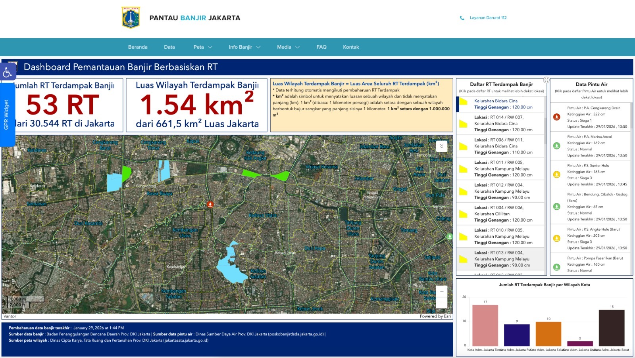Click the accessibility icon on the left edge

pos(7,72)
